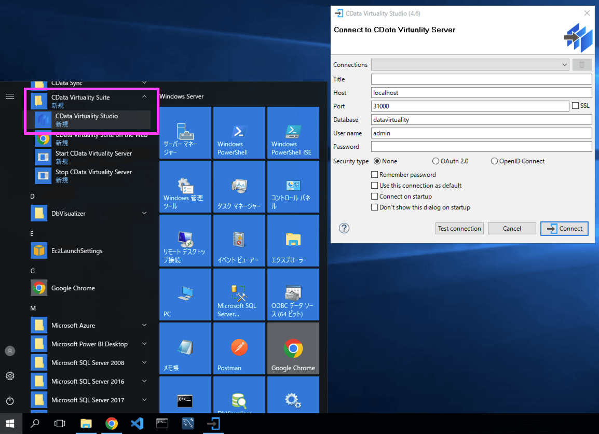Expand the Microsoft SQL Server 2008 folder

click(144, 362)
